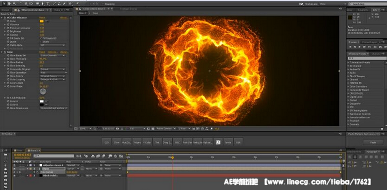
Task: Select the Base 2 timeline tab
Action: (33, 150)
